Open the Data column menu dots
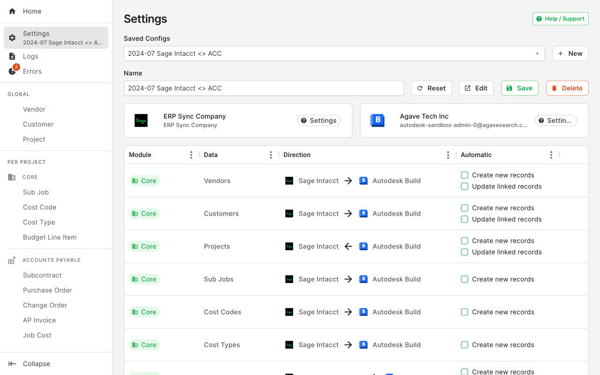 coord(270,155)
